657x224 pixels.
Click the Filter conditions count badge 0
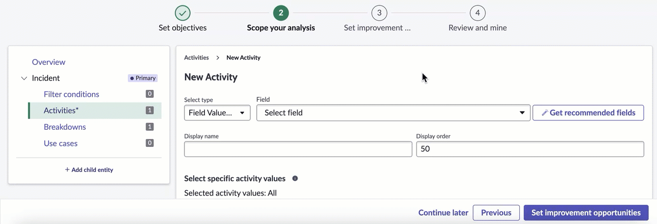pos(149,94)
